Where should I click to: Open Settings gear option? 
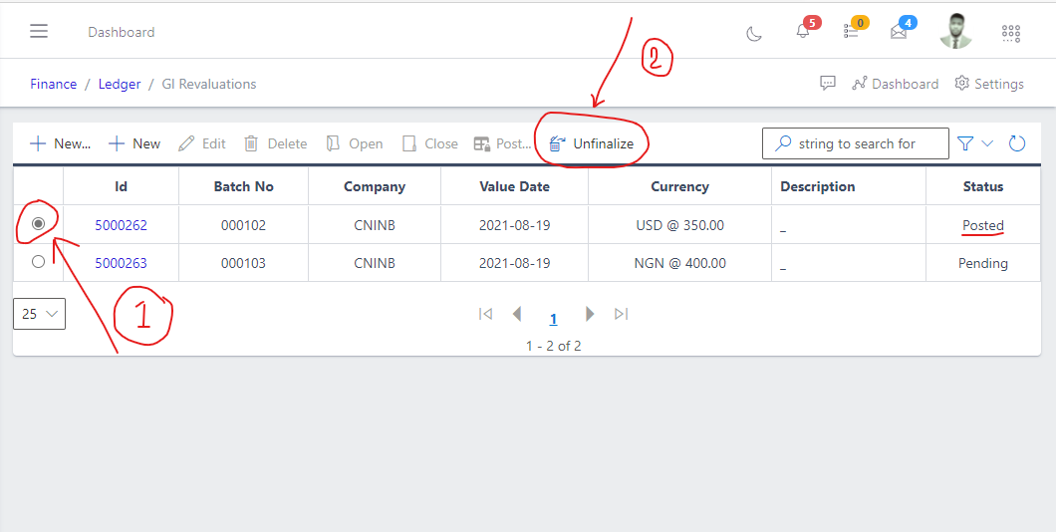pos(989,84)
